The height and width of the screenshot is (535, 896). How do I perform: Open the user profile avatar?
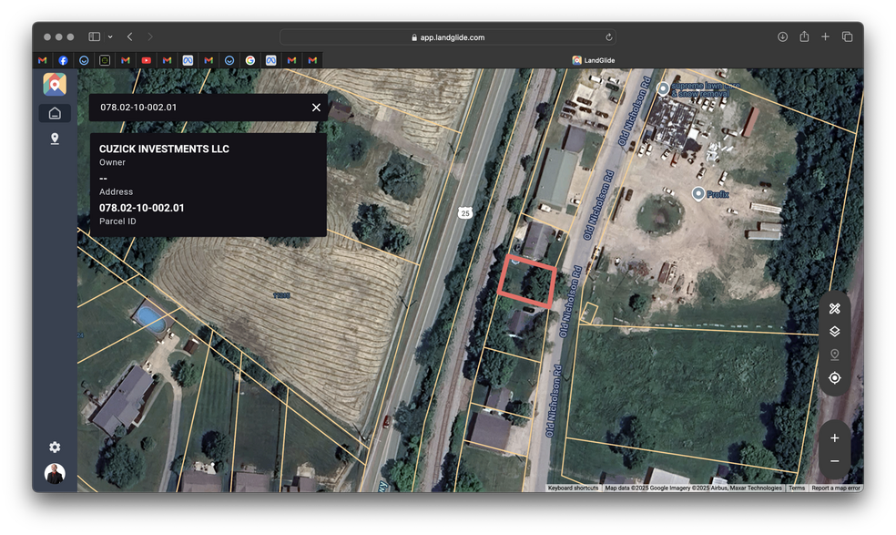coord(55,473)
